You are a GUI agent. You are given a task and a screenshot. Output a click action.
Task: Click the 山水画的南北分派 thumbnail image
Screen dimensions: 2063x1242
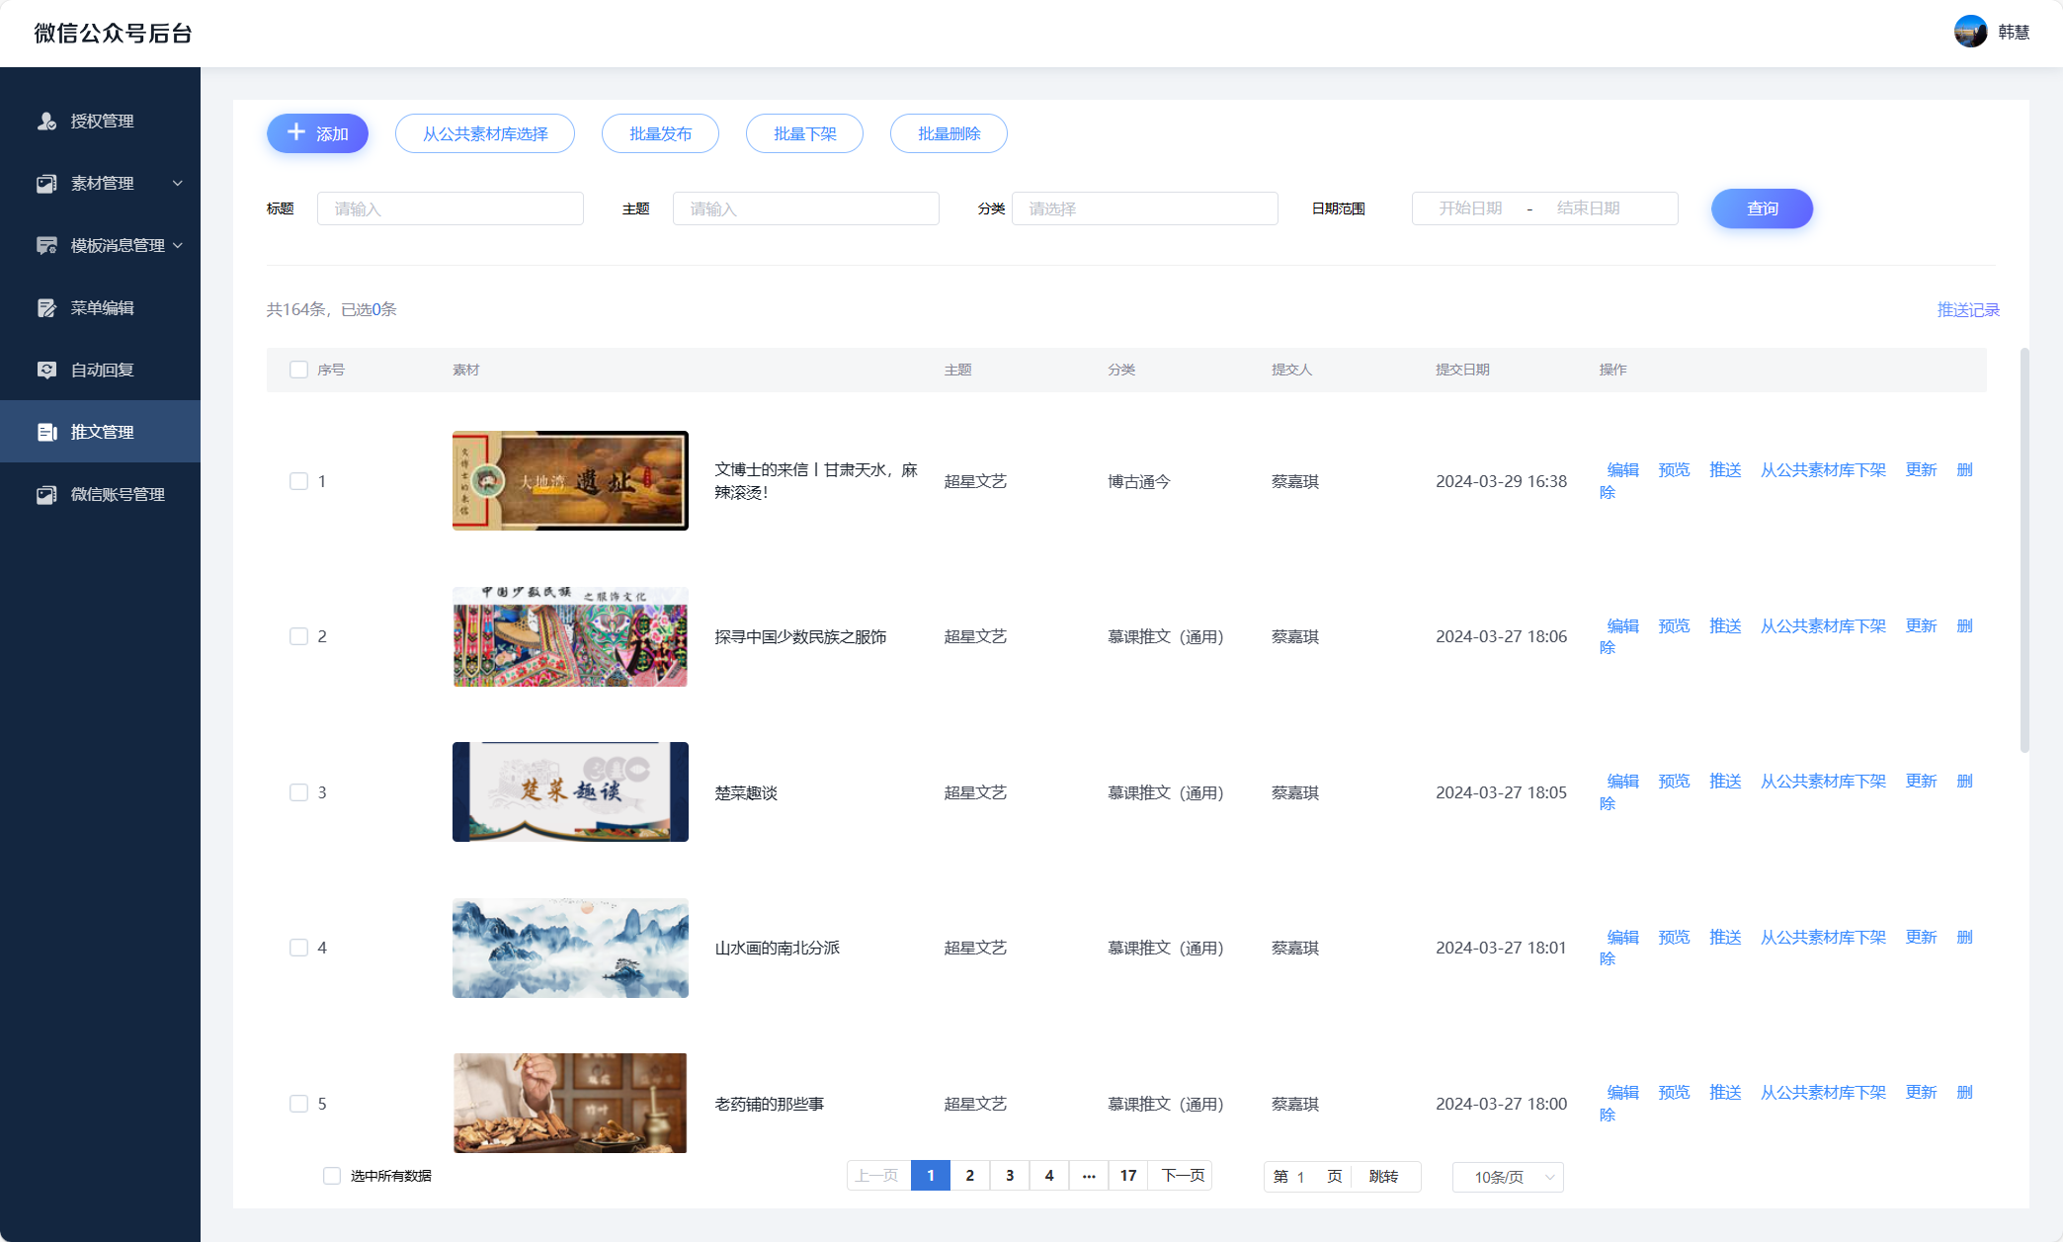click(x=570, y=948)
